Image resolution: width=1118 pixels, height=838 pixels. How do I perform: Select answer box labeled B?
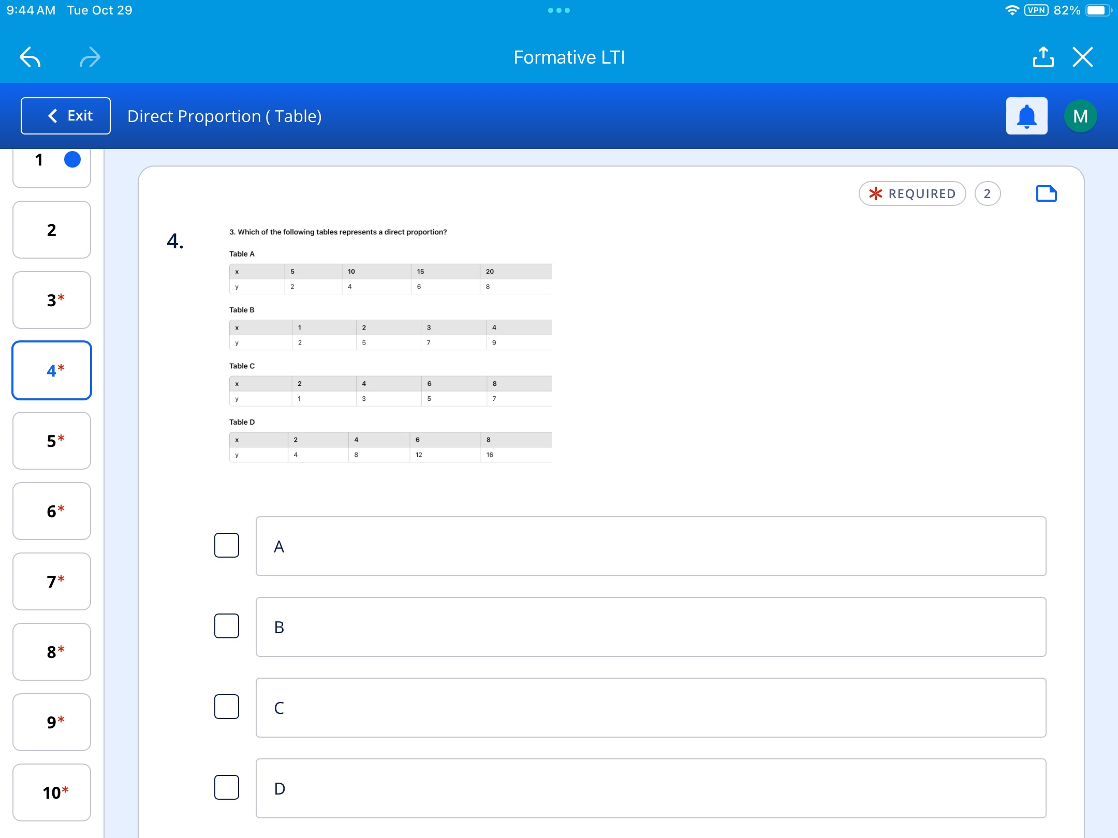point(651,627)
